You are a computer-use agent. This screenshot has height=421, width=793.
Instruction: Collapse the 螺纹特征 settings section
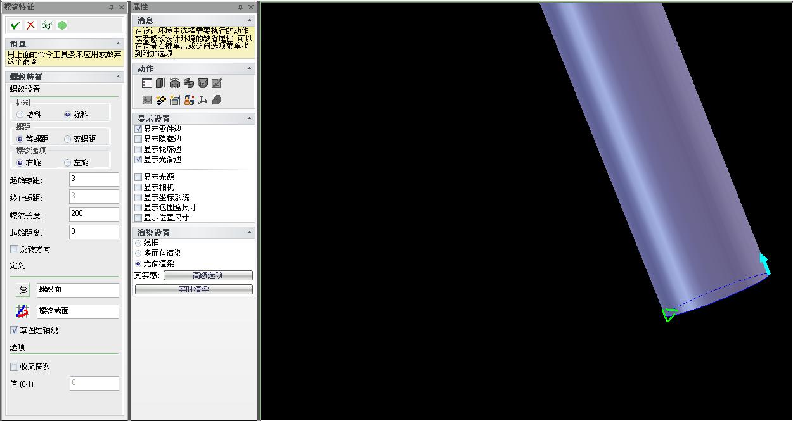tap(118, 77)
